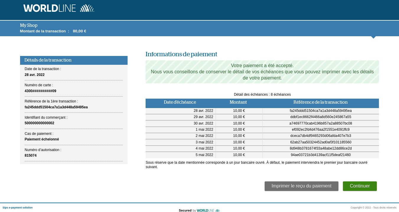Select the 30 avr. 2022 installment date cell
This screenshot has height=212, width=399.
point(180,123)
